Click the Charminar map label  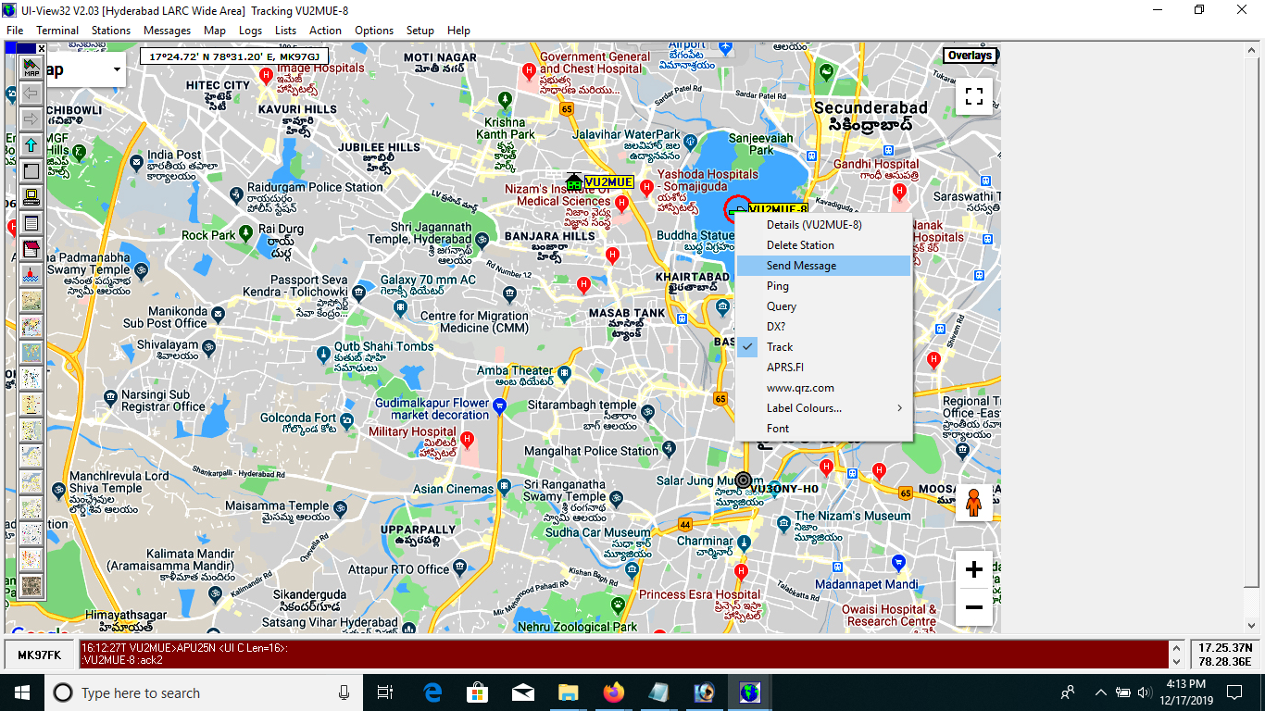click(705, 541)
